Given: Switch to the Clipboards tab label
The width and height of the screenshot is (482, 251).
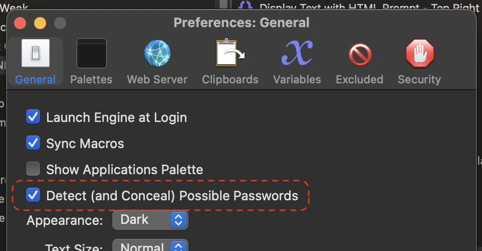Looking at the screenshot, I should point(230,79).
